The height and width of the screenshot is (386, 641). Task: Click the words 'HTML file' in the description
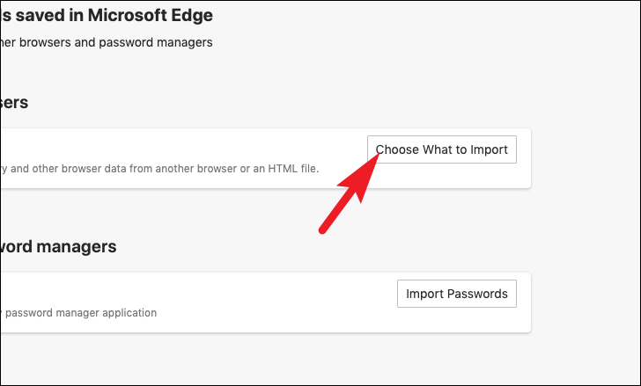coord(292,169)
